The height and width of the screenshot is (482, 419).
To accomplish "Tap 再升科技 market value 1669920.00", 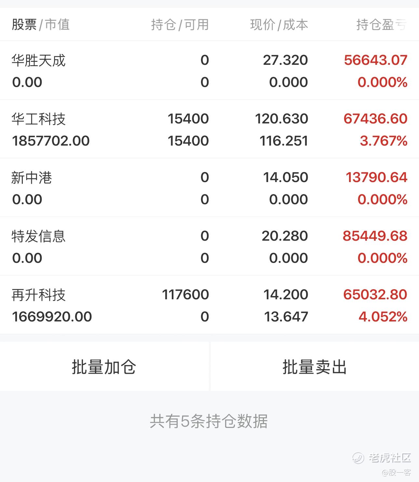I will pyautogui.click(x=52, y=317).
